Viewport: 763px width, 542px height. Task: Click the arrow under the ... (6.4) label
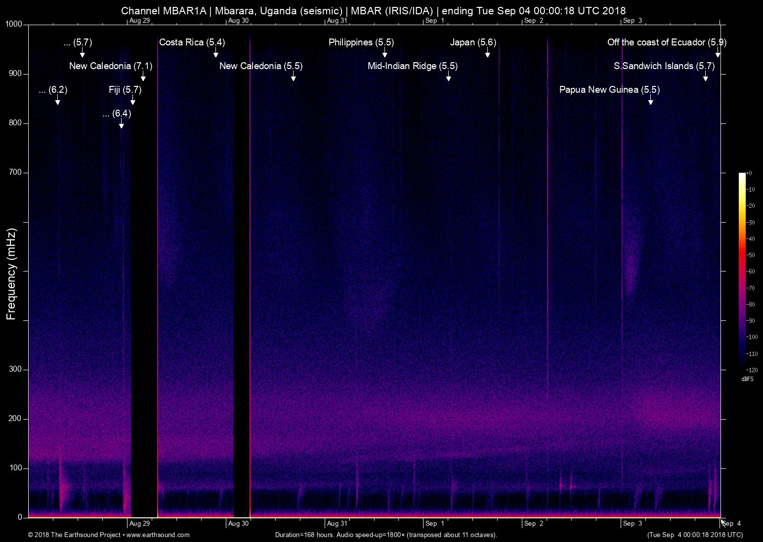(122, 124)
